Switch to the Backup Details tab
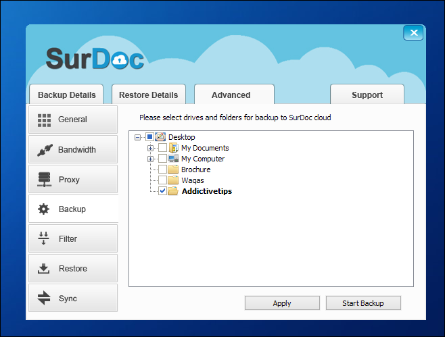 tap(66, 95)
